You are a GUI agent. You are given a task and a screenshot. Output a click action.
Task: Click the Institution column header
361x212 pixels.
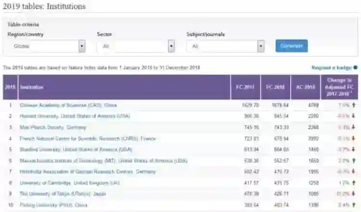pos(124,87)
